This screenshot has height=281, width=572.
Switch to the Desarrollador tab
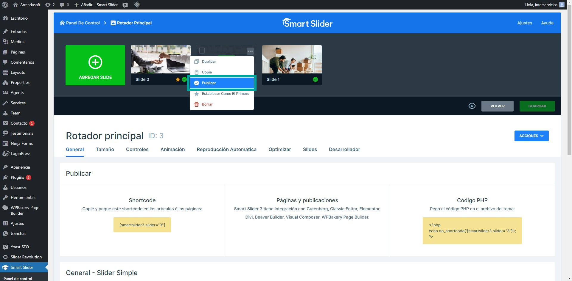[x=344, y=149]
